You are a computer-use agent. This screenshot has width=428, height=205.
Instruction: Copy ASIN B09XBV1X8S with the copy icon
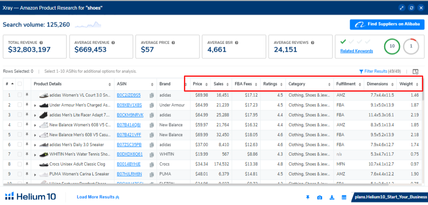[x=152, y=105]
